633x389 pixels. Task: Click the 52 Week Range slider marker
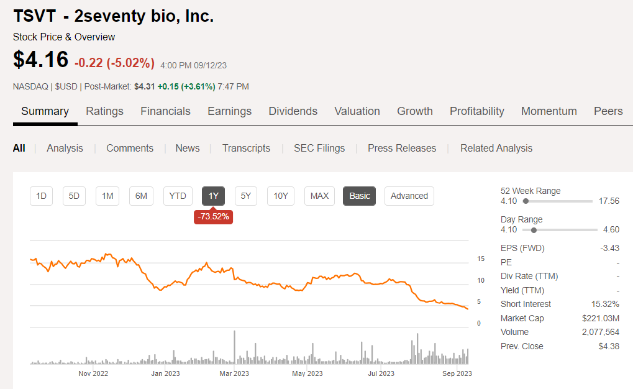click(526, 201)
